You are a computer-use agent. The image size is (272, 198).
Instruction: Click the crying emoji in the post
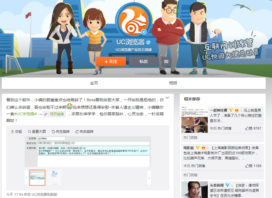tap(69, 106)
